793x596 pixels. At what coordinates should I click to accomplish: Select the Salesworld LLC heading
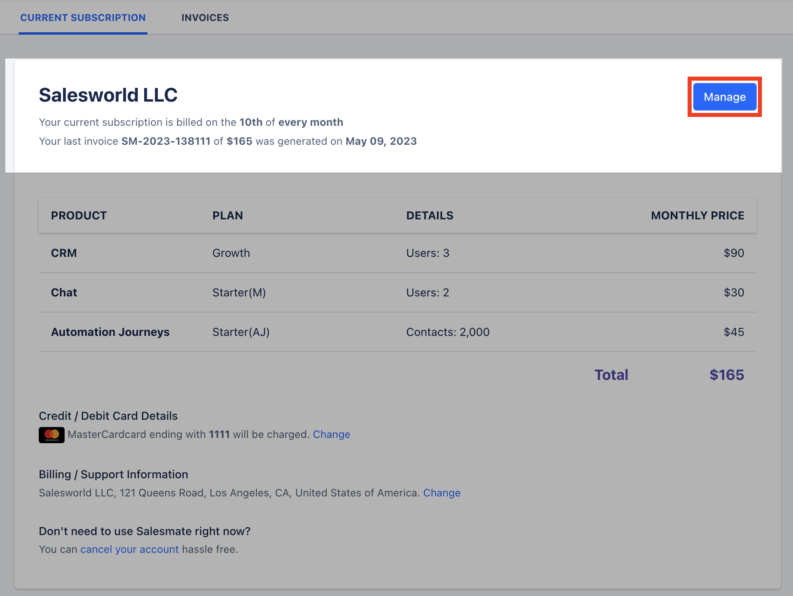(108, 95)
